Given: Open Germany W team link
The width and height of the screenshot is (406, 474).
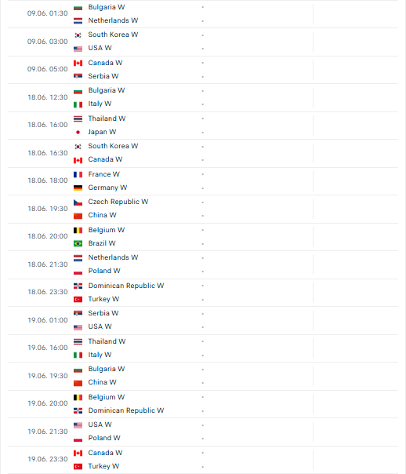Looking at the screenshot, I should click(x=107, y=188).
